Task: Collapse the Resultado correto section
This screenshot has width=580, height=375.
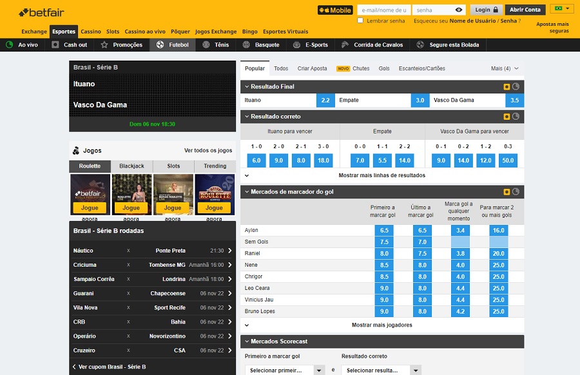Action: point(247,117)
